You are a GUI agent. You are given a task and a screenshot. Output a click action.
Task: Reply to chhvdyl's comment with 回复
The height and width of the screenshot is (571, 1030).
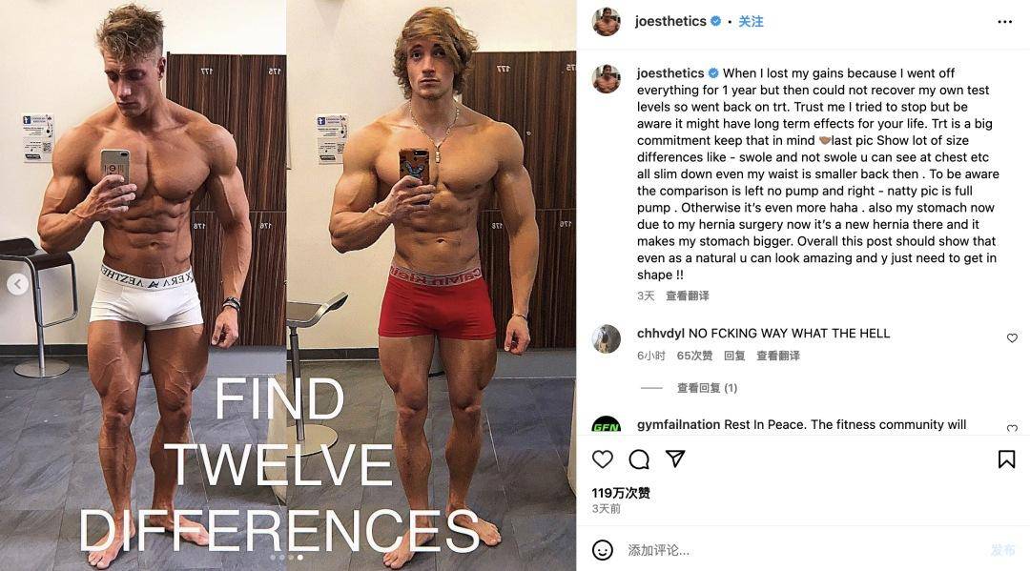[734, 356]
